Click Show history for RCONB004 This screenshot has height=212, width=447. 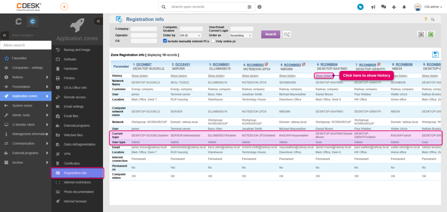[x=324, y=76]
